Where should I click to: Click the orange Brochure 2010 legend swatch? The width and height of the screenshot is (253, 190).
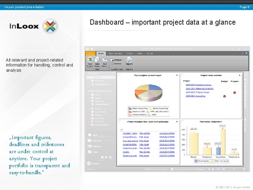pos(130,112)
